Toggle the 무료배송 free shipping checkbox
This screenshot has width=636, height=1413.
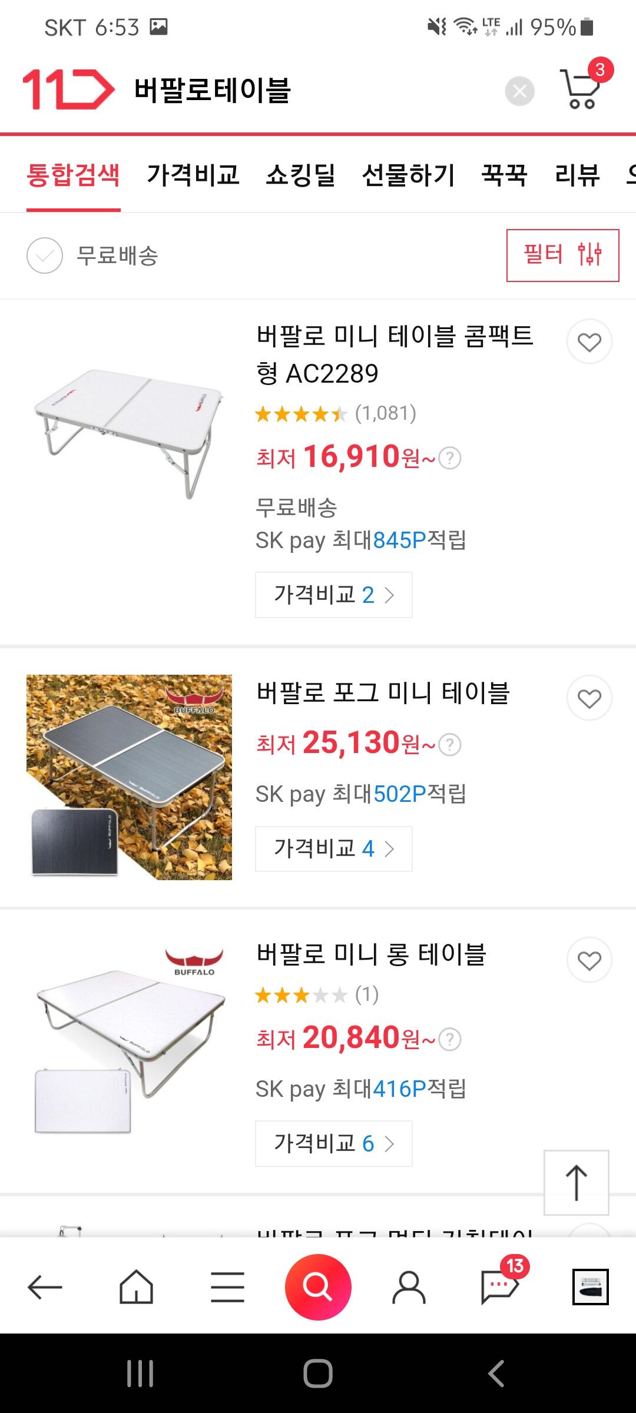click(x=45, y=256)
